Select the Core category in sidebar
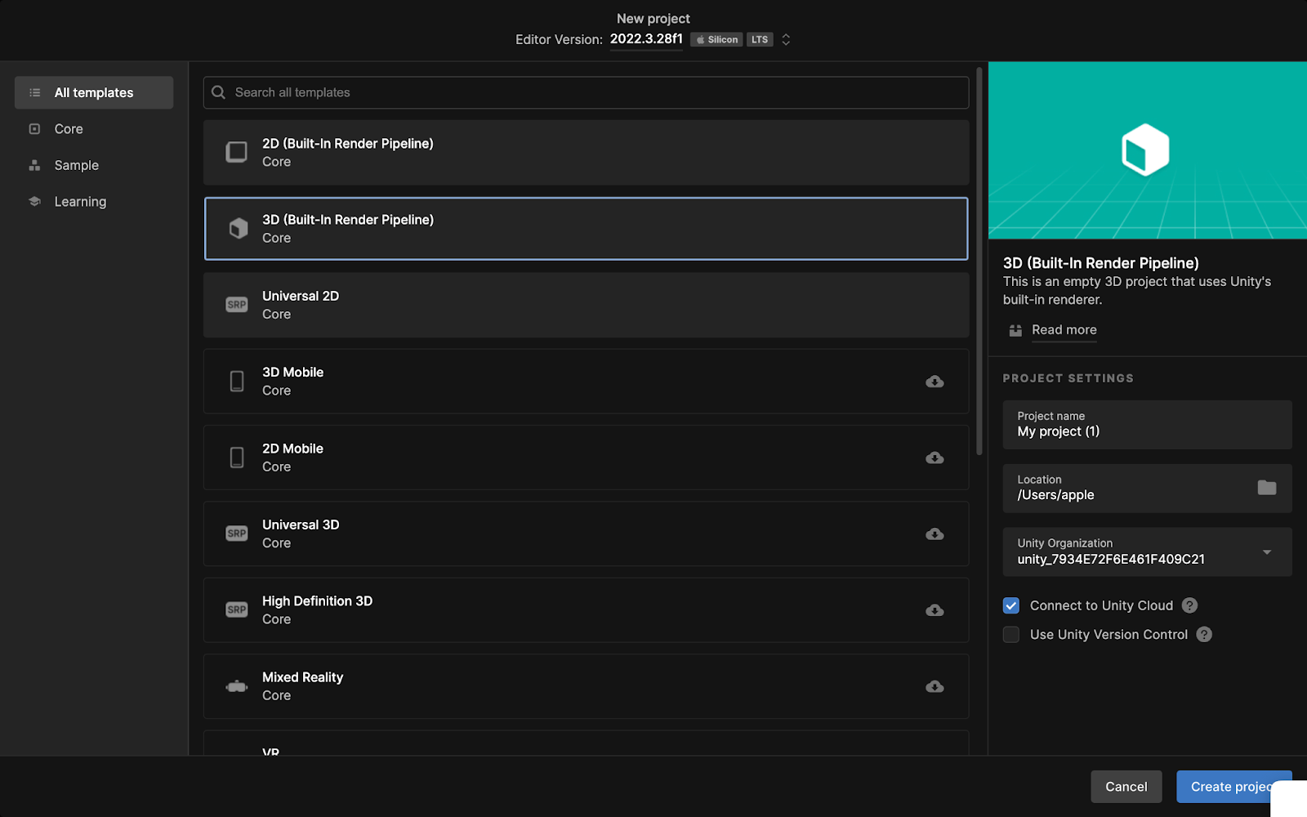This screenshot has width=1307, height=817. (x=69, y=129)
